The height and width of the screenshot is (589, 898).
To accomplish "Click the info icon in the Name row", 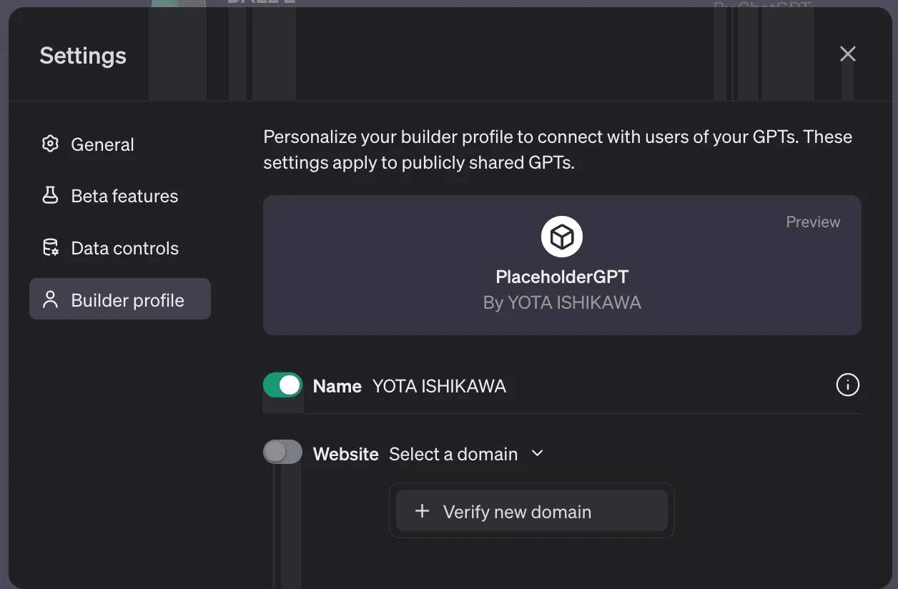I will (x=847, y=385).
